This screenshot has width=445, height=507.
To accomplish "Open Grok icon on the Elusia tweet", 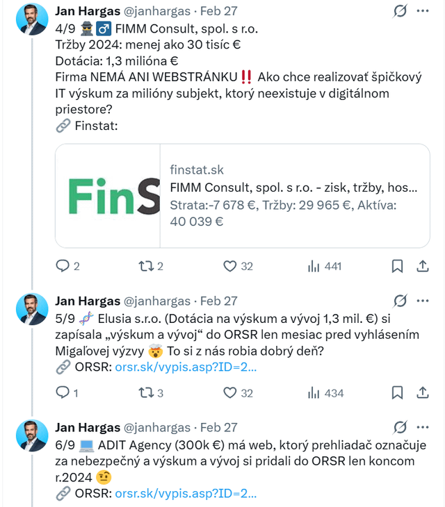I will [400, 301].
